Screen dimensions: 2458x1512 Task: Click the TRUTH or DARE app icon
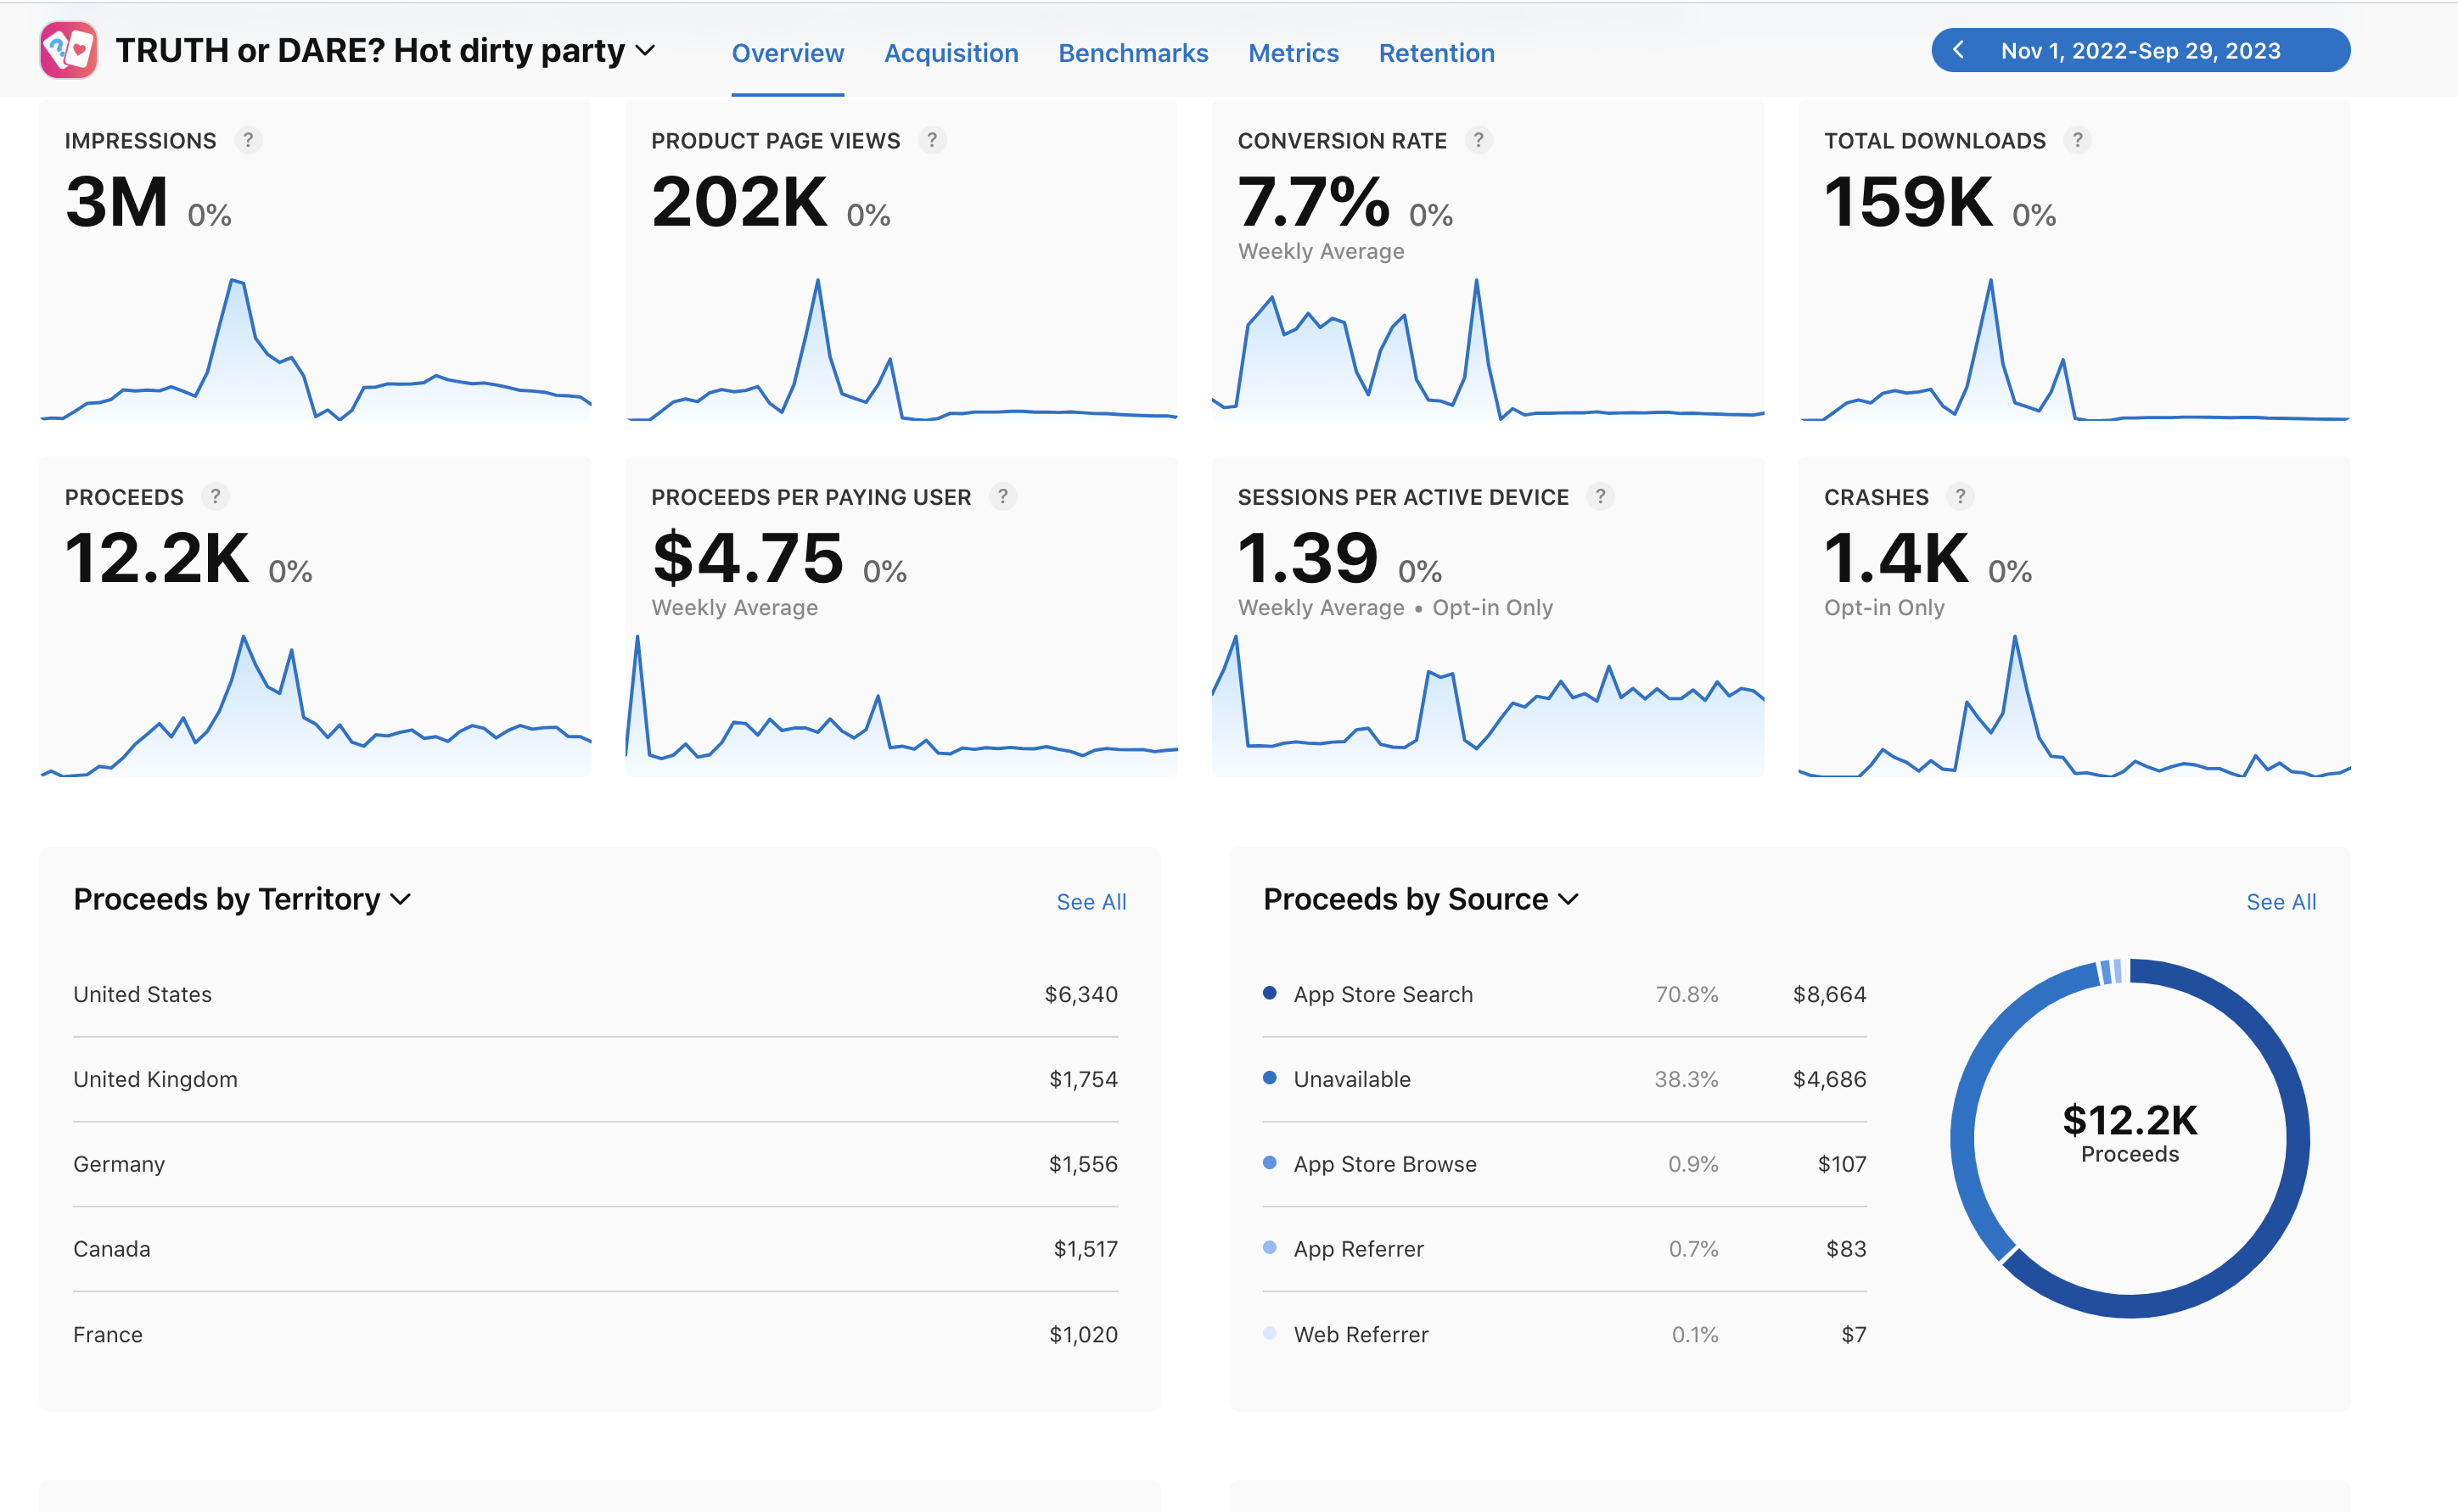(68, 50)
